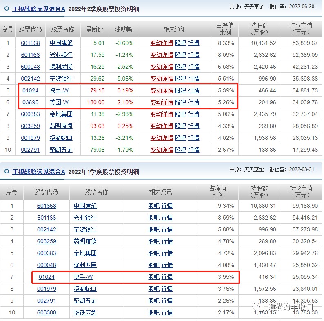
Task: Open stock code 603300 in Q1 table
Action: [x=47, y=312]
